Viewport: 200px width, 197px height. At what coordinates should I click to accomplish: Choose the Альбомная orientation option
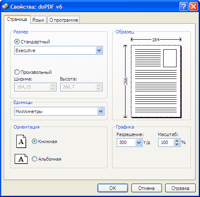(34, 159)
